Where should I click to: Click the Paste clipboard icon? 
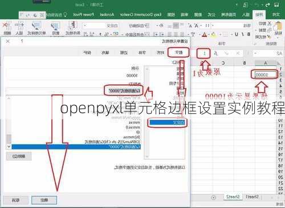[278, 26]
